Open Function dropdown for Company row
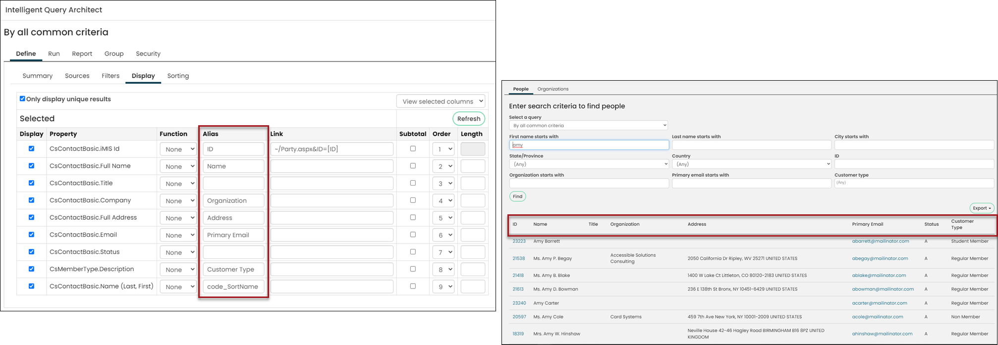The height and width of the screenshot is (345, 998). point(178,200)
